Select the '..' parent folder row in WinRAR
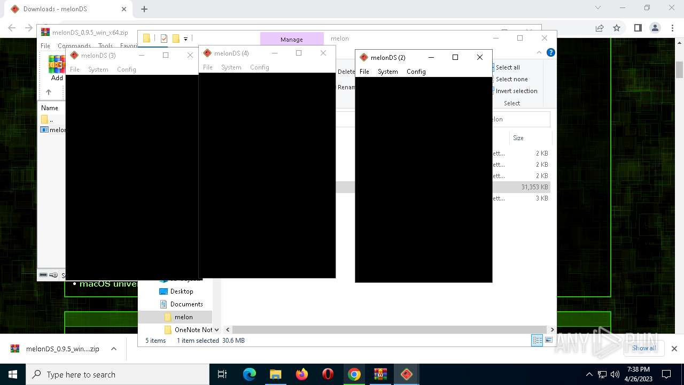 tap(52, 119)
